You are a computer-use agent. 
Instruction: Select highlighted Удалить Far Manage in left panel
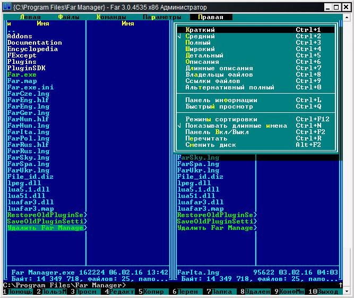[x=46, y=228]
